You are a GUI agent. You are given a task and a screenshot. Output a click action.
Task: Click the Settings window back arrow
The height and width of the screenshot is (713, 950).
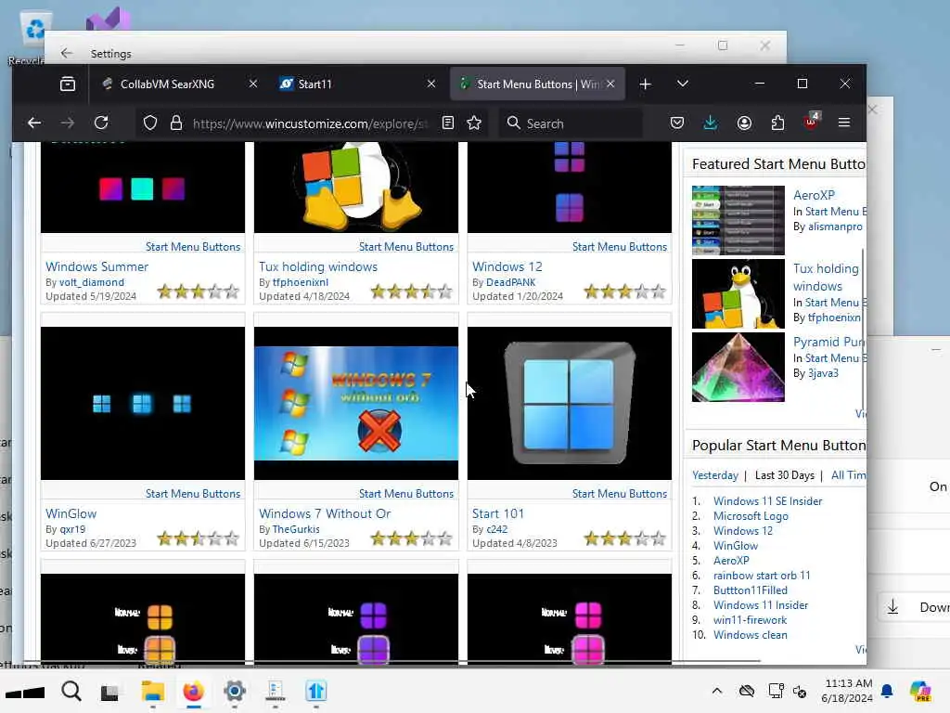(67, 53)
